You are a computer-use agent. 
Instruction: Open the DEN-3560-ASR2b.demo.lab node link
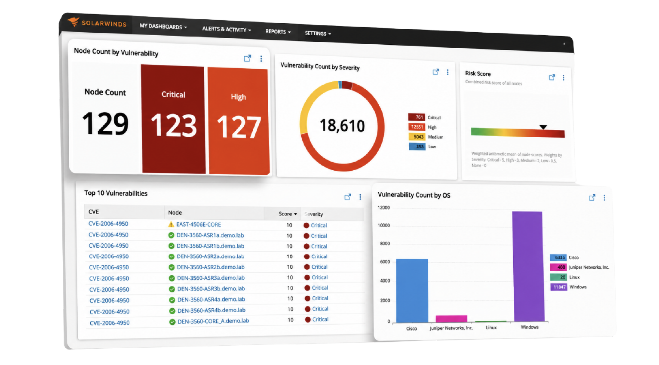211,267
